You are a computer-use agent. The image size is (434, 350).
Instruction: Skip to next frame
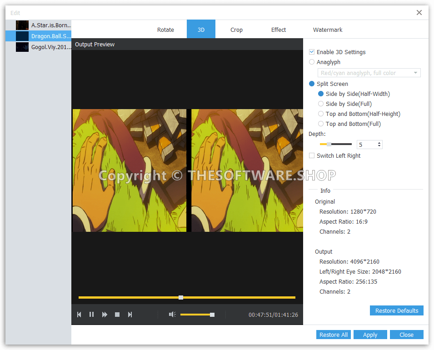[x=130, y=315]
